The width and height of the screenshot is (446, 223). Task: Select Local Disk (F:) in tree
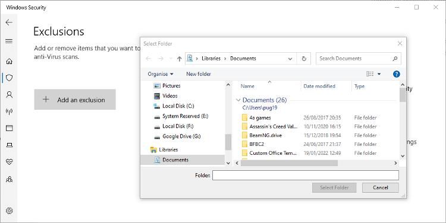[x=177, y=126]
